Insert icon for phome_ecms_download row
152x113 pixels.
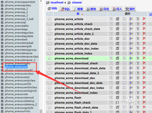pos(131,58)
